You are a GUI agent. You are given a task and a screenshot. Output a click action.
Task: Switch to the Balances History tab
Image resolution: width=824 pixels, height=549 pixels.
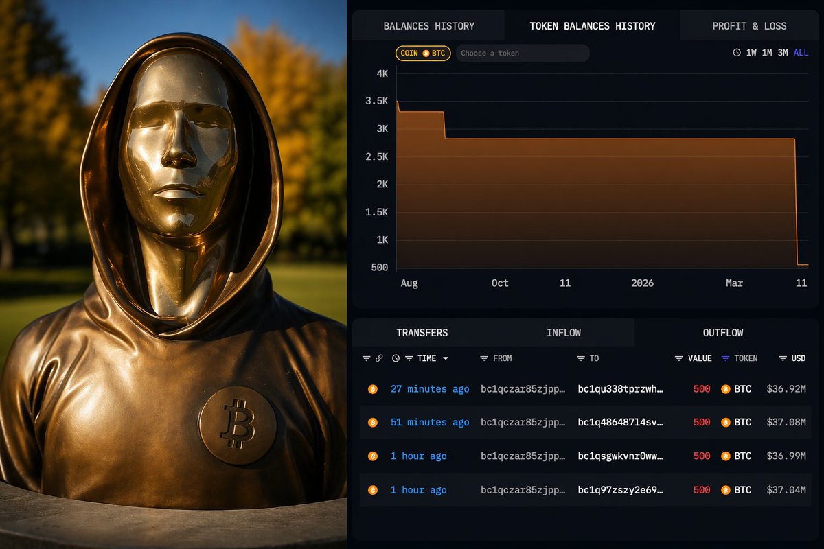pos(428,26)
